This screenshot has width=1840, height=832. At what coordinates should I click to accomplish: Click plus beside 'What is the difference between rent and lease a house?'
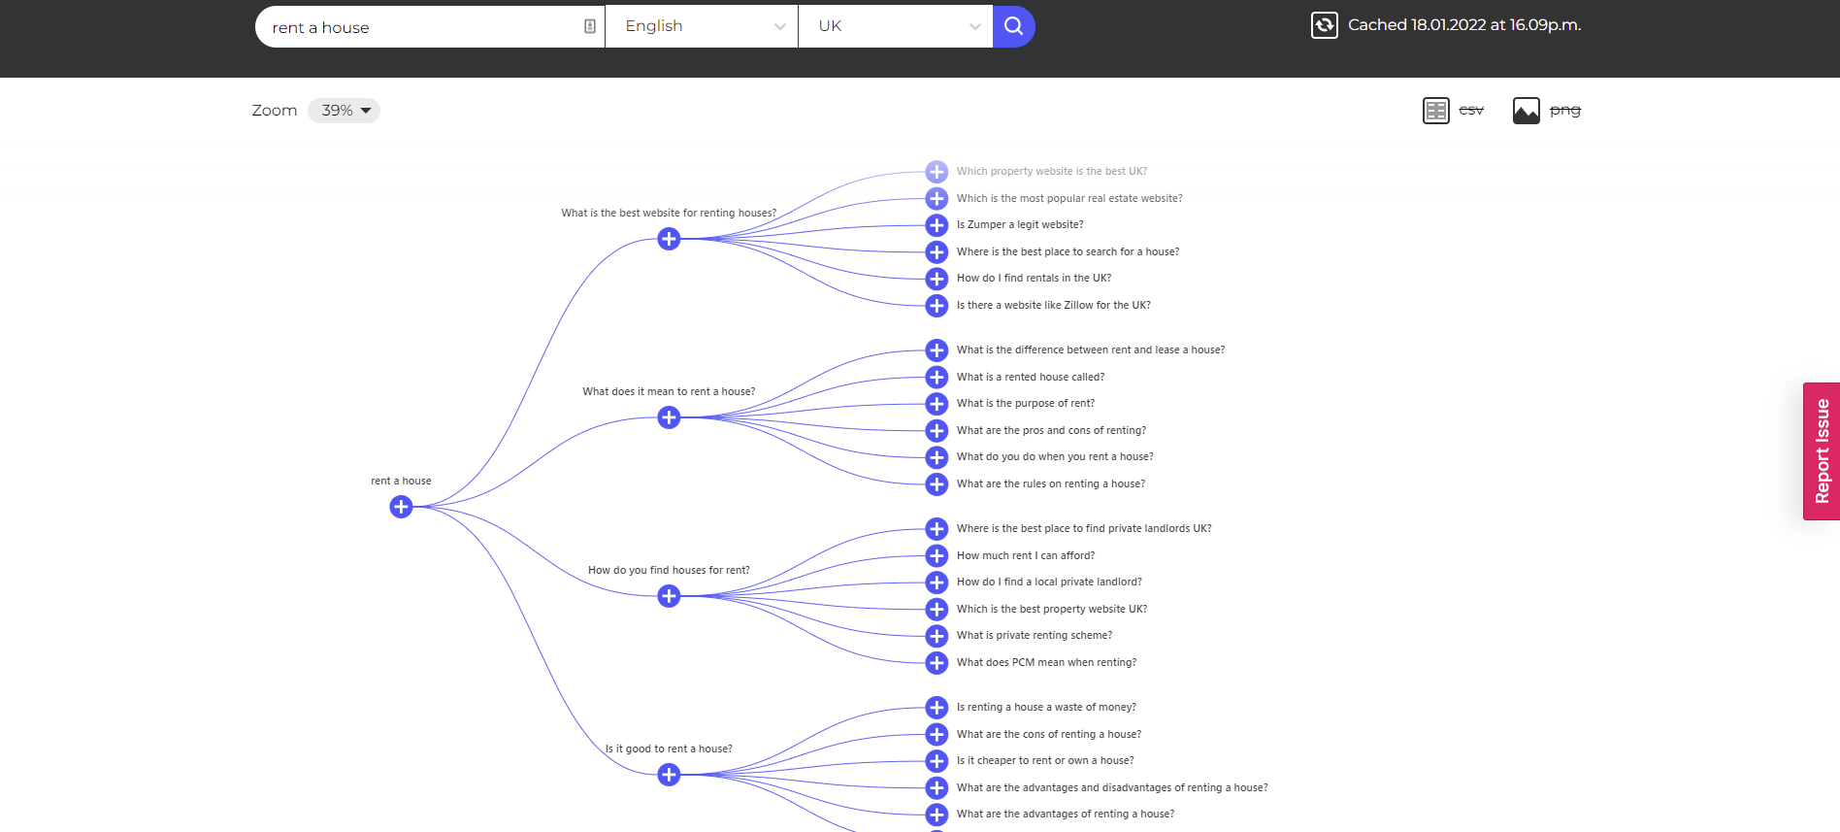click(936, 350)
